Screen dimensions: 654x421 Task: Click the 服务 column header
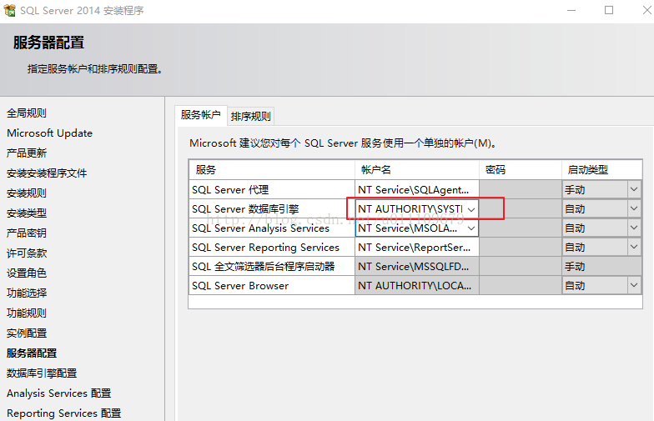point(272,170)
